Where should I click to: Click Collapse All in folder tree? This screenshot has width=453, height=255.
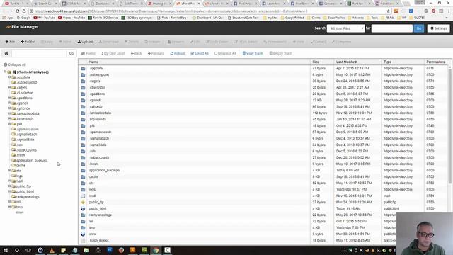15,64
